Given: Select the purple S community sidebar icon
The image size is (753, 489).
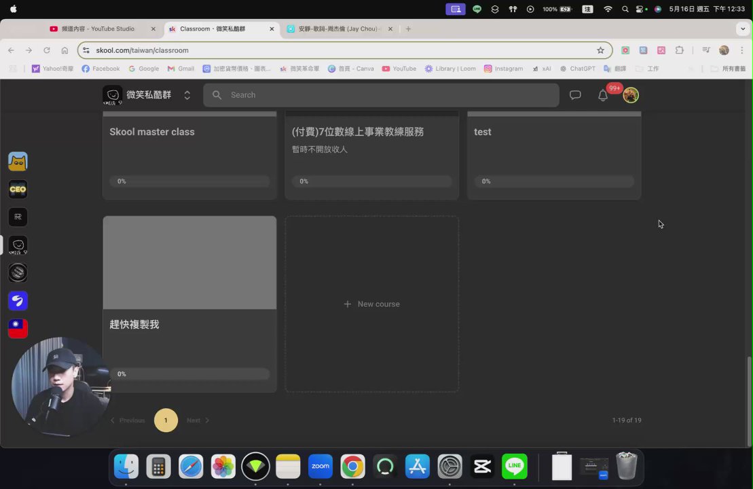Looking at the screenshot, I should [x=18, y=301].
